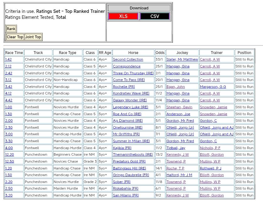263x205 pixels.
Task: View horse Predators Gold (FR)
Action: [129, 161]
